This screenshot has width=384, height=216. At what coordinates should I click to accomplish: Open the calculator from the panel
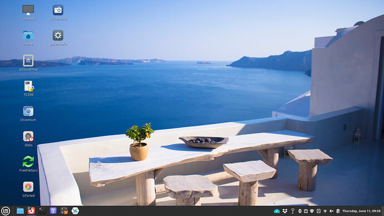tap(64, 211)
